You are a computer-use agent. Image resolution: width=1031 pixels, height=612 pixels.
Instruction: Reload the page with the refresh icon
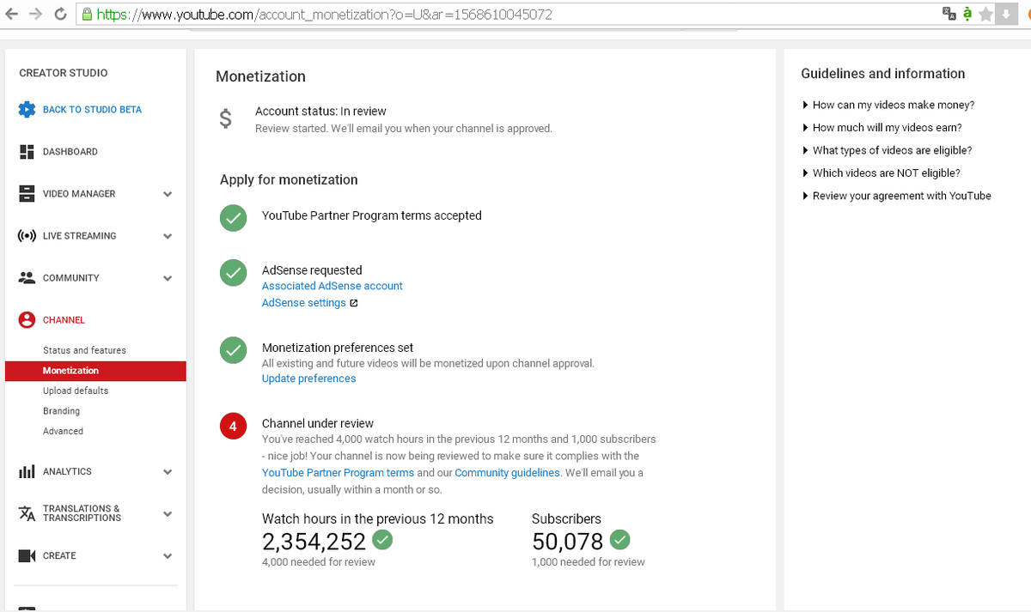(x=60, y=15)
